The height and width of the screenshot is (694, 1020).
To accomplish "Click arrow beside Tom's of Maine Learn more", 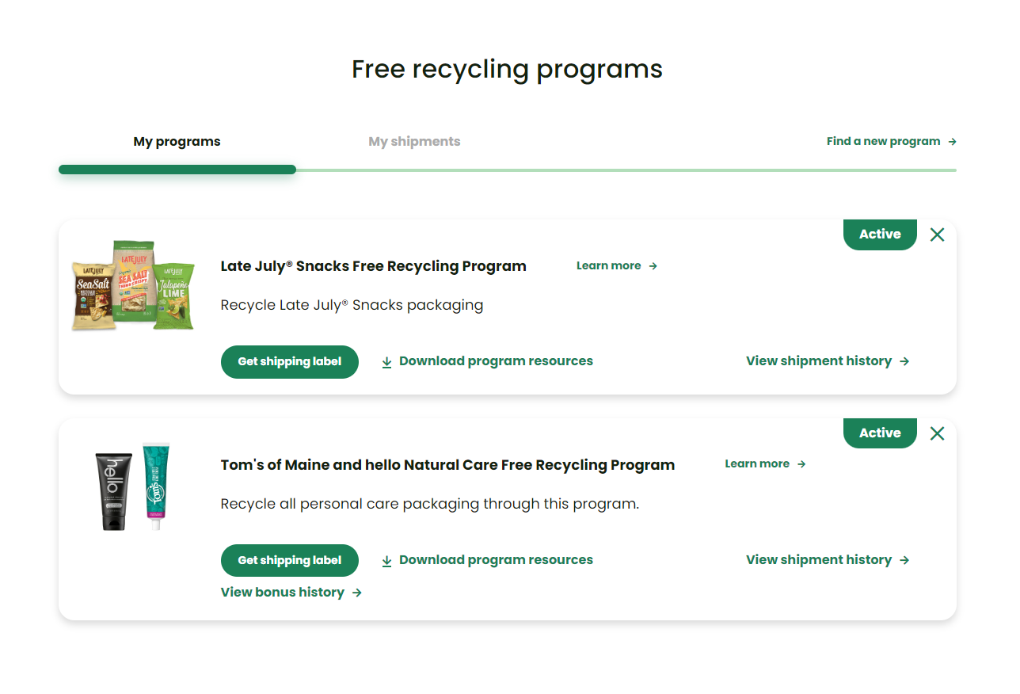I will click(801, 464).
